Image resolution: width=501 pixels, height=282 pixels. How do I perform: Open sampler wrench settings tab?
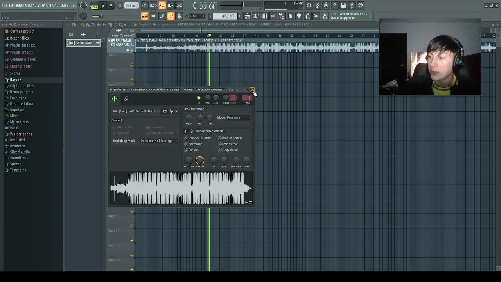[x=126, y=99]
